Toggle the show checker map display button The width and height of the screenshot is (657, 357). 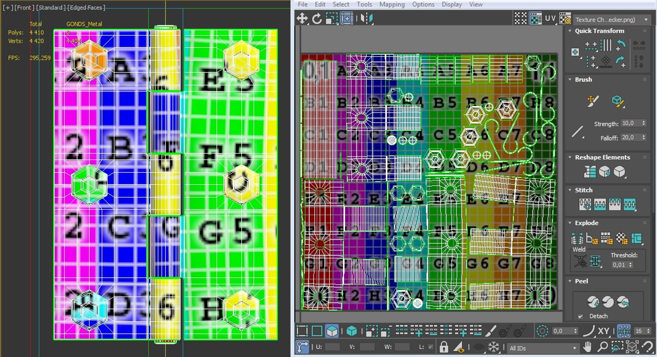coord(536,18)
